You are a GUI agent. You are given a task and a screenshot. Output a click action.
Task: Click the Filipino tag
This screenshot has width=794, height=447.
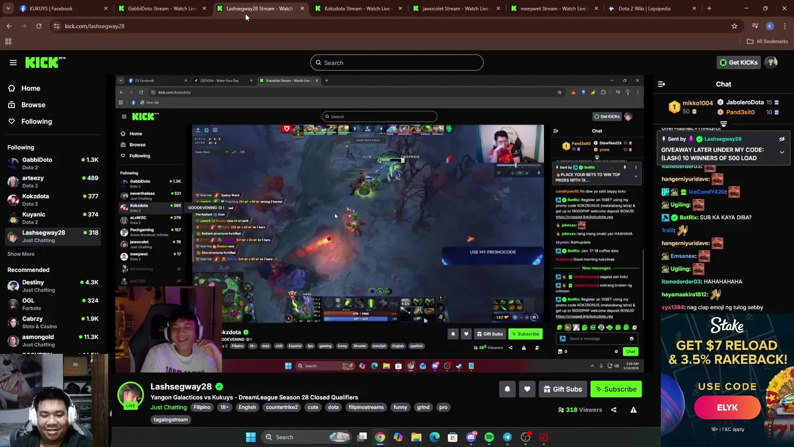click(x=202, y=407)
